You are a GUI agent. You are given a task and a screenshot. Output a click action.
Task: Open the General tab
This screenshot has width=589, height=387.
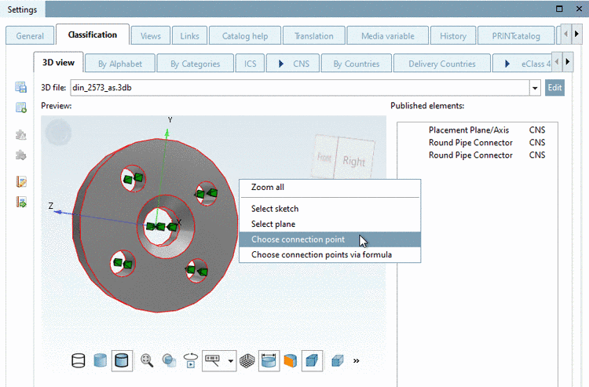pos(30,36)
